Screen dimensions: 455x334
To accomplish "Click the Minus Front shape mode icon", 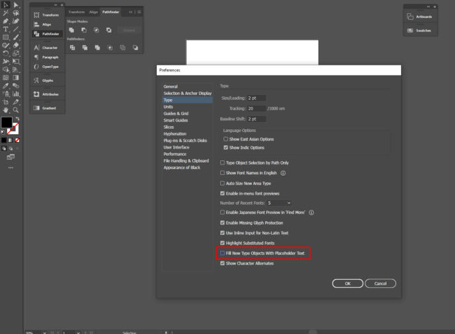I will pos(84,30).
